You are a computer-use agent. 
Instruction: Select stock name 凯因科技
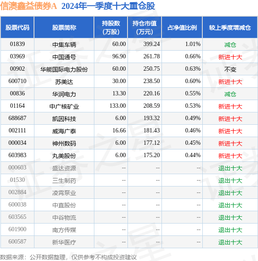click(x=64, y=118)
